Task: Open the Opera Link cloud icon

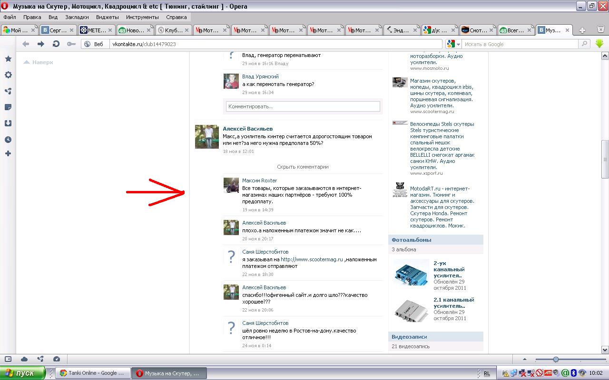Action: pos(24,359)
